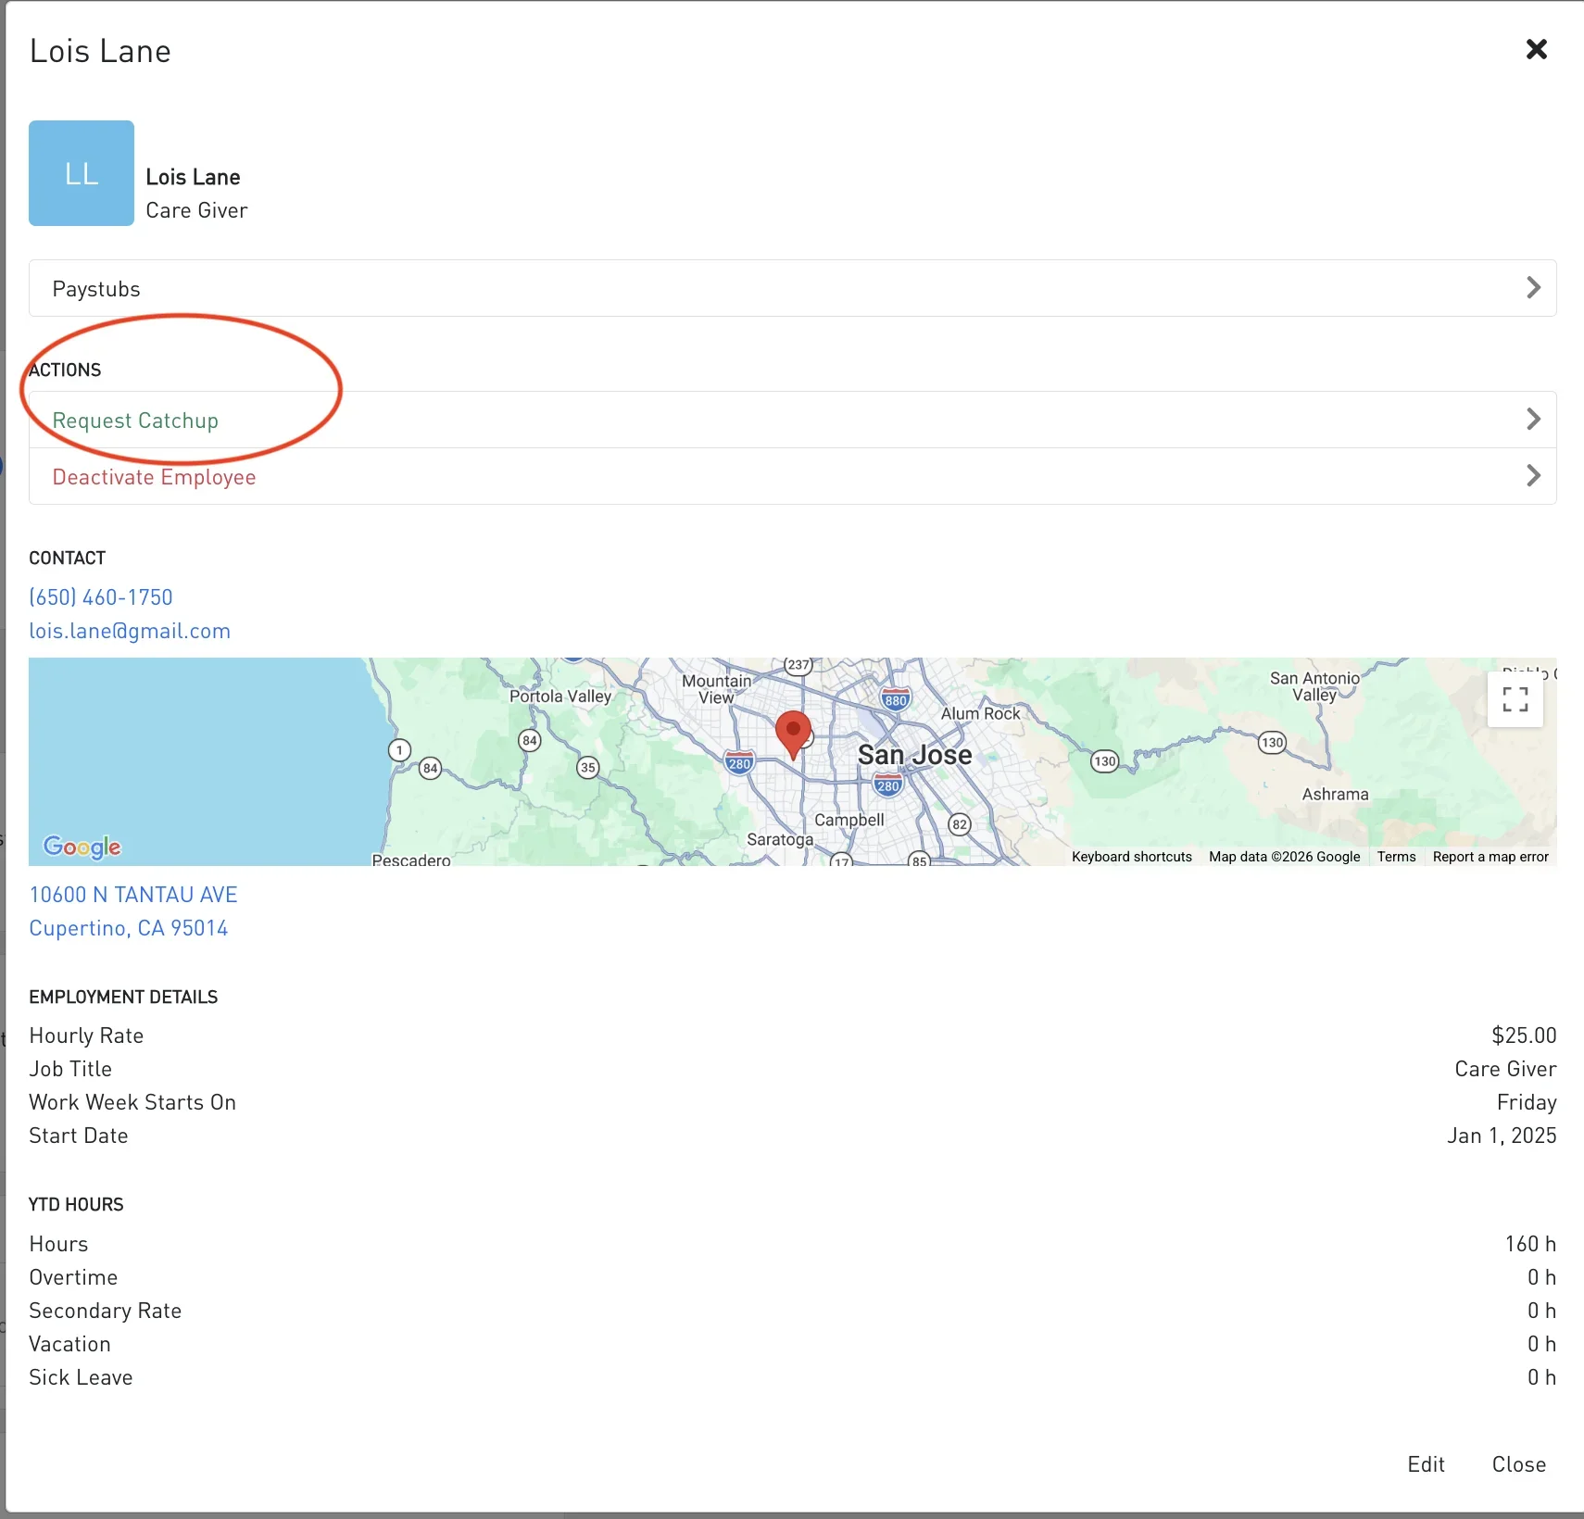1584x1519 pixels.
Task: Click the San Jose label on map
Action: 914,755
